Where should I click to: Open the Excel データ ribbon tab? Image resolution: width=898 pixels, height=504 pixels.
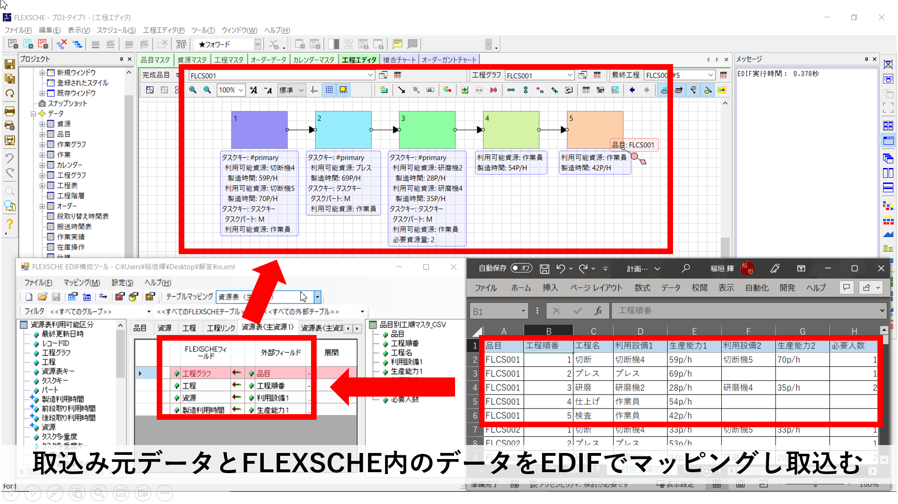(671, 288)
